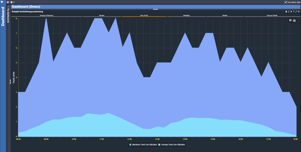301x152 pixels.
Task: Click the refresh icon in the top toolbar
Action: click(x=8, y=2)
